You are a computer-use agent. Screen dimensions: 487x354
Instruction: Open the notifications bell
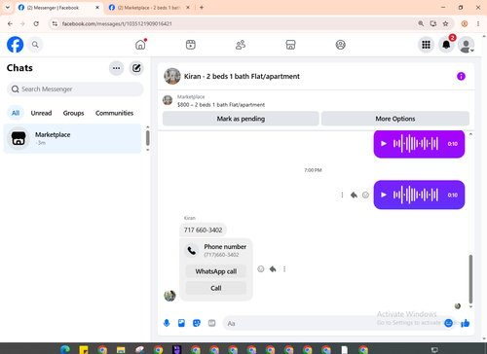tap(446, 45)
